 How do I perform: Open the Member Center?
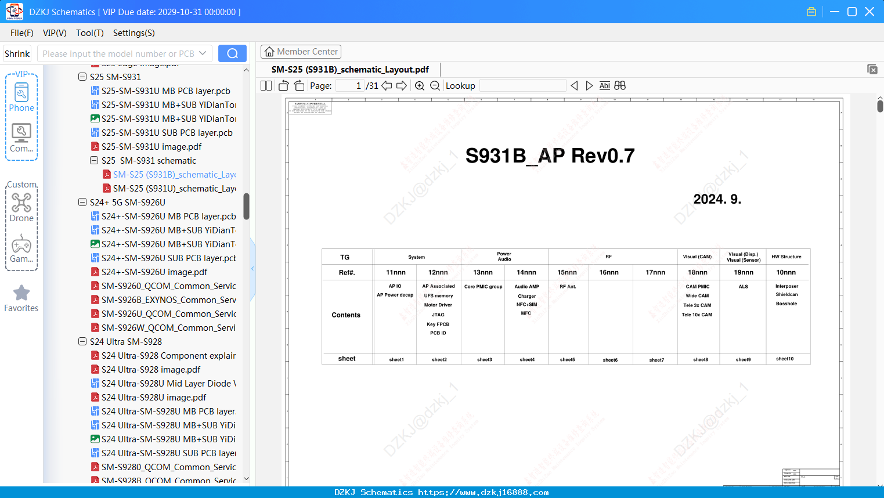[301, 52]
